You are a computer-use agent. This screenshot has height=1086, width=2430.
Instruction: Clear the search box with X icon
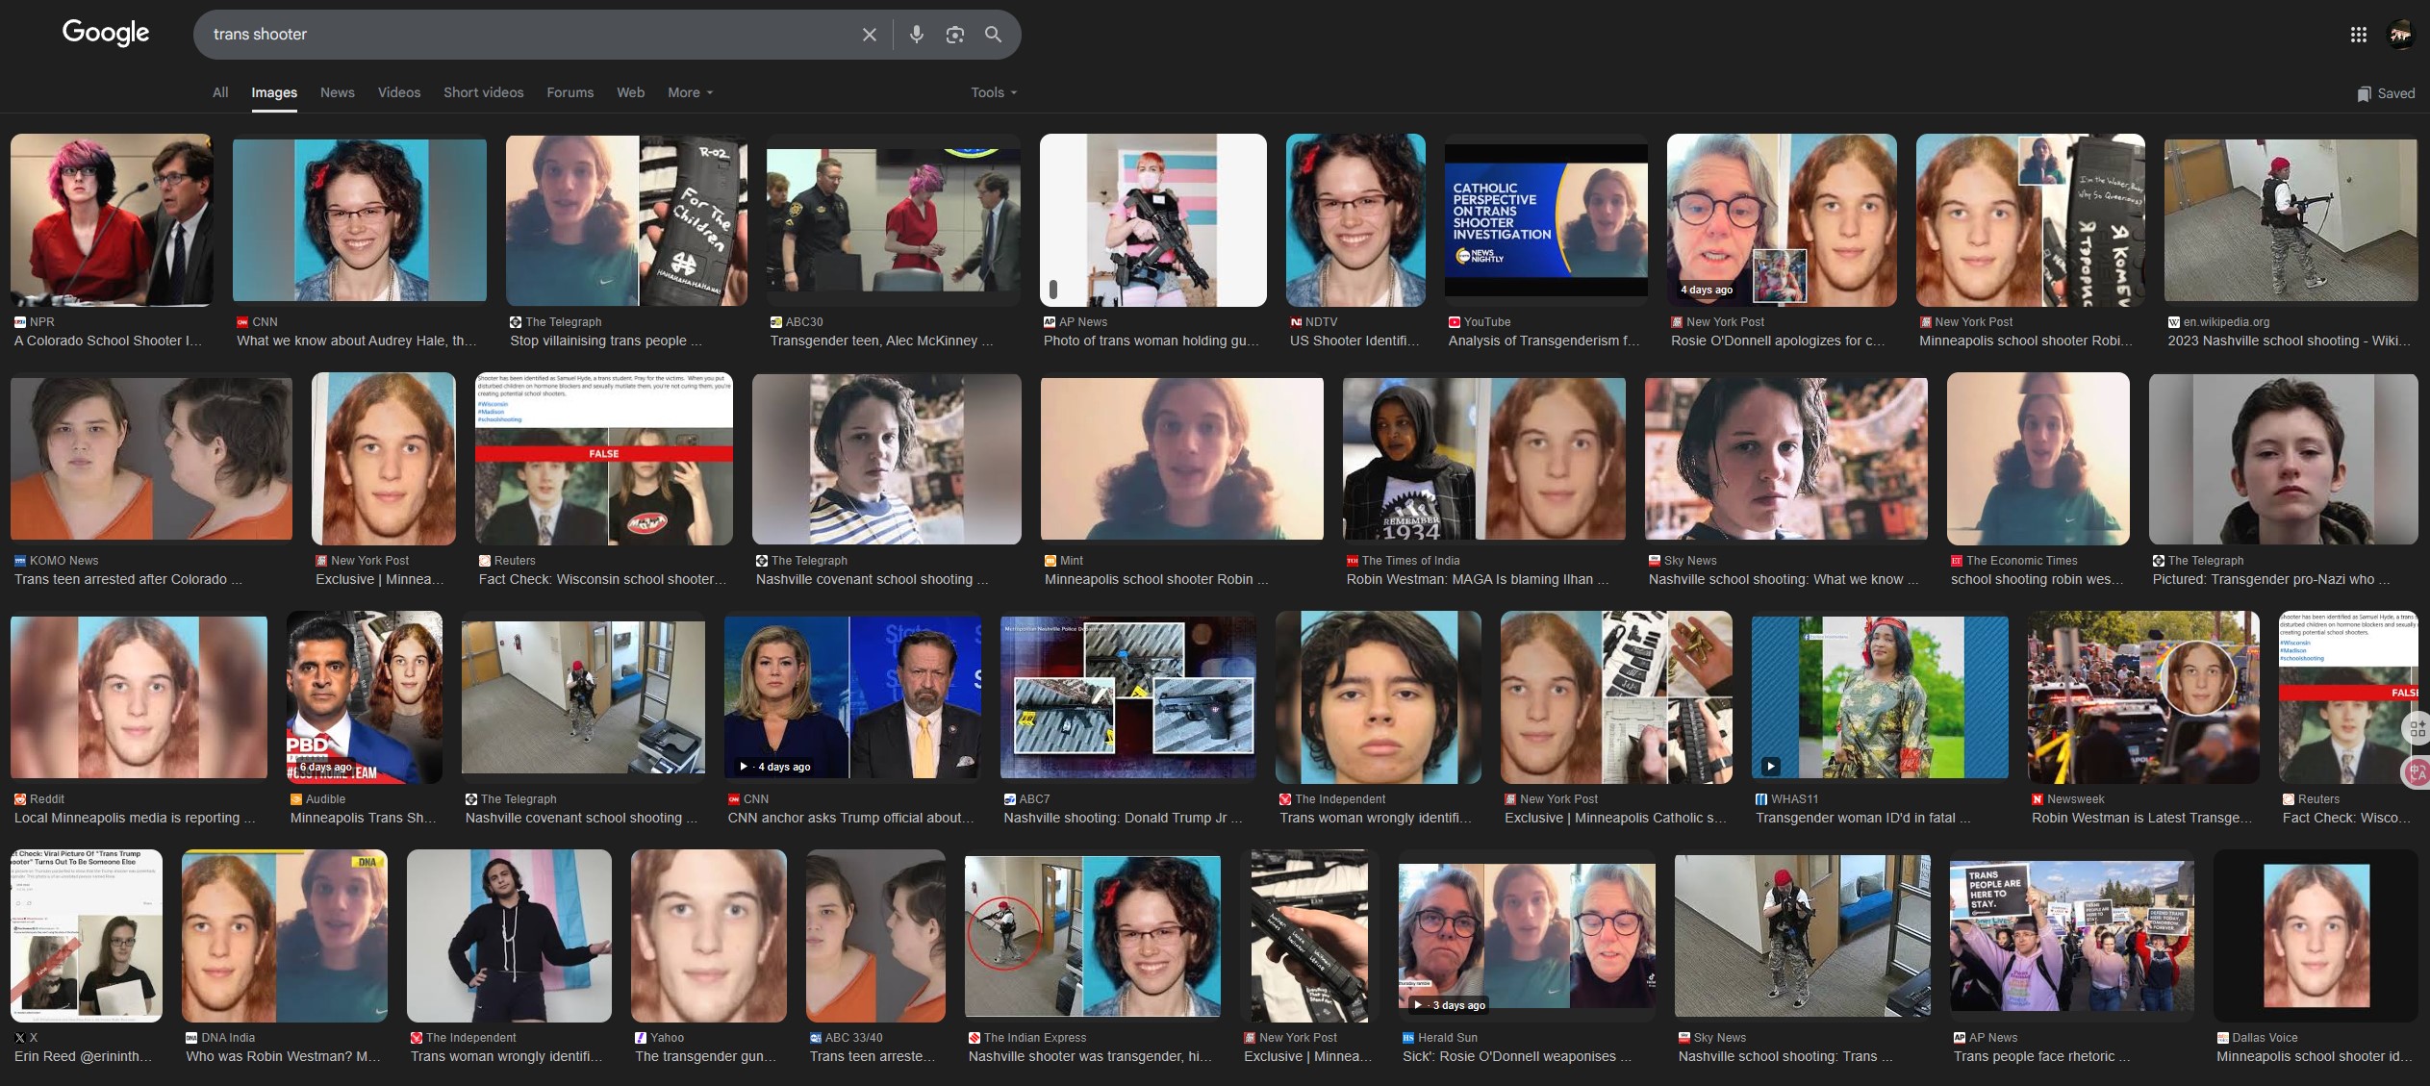[869, 35]
